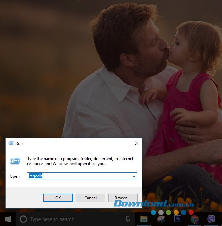Click the Cortana circle icon

click(23, 219)
